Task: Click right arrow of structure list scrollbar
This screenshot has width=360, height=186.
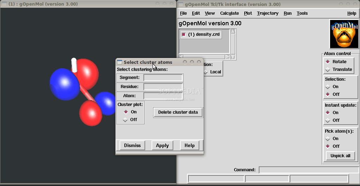Action: pos(227,57)
